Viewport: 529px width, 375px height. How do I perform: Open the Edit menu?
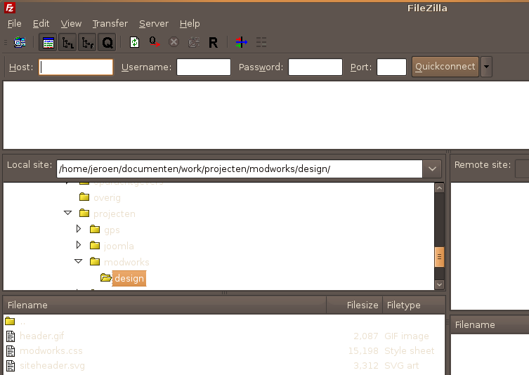[x=41, y=24]
